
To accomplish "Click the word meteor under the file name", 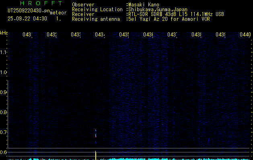I will tap(58, 13).
